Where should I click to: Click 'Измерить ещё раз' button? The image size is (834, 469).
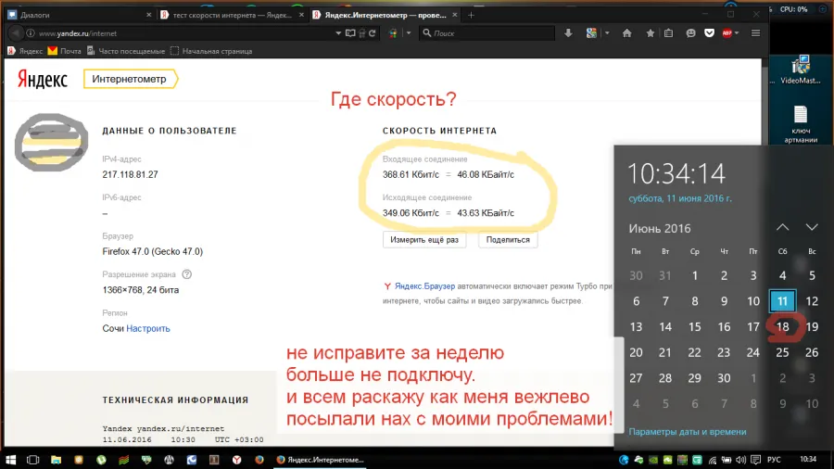pyautogui.click(x=423, y=240)
